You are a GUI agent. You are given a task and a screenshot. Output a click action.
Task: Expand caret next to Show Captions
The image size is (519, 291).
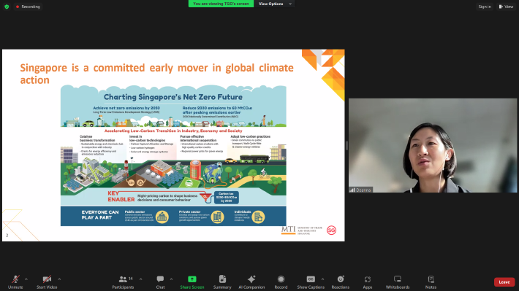click(322, 279)
